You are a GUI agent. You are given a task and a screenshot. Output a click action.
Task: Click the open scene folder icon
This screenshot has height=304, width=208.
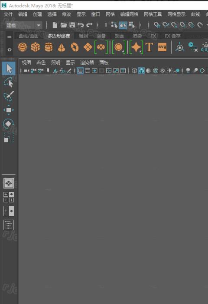click(x=63, y=25)
